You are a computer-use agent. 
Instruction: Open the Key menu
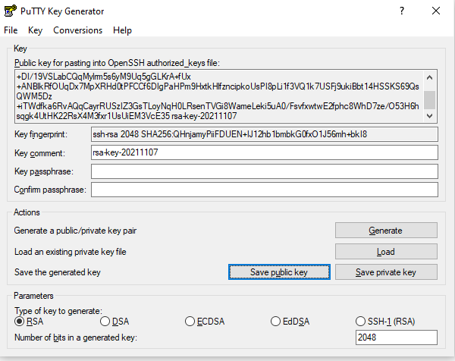click(35, 30)
